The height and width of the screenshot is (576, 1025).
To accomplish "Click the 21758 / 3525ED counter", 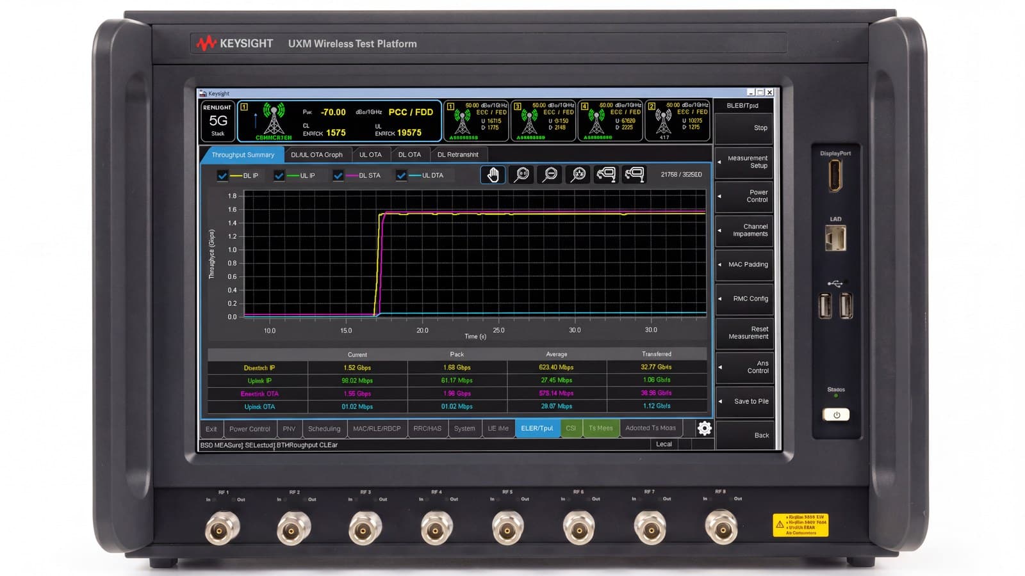I will (681, 175).
